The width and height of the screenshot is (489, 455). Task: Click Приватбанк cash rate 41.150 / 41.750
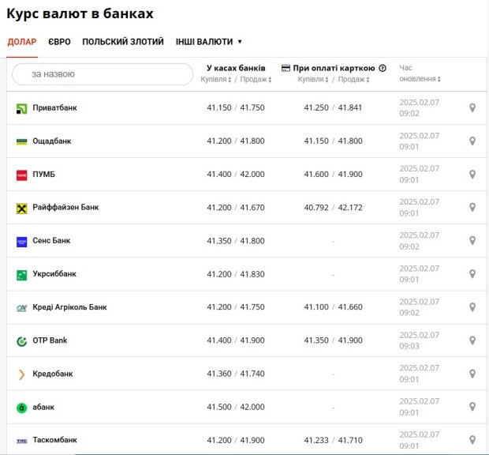(236, 107)
